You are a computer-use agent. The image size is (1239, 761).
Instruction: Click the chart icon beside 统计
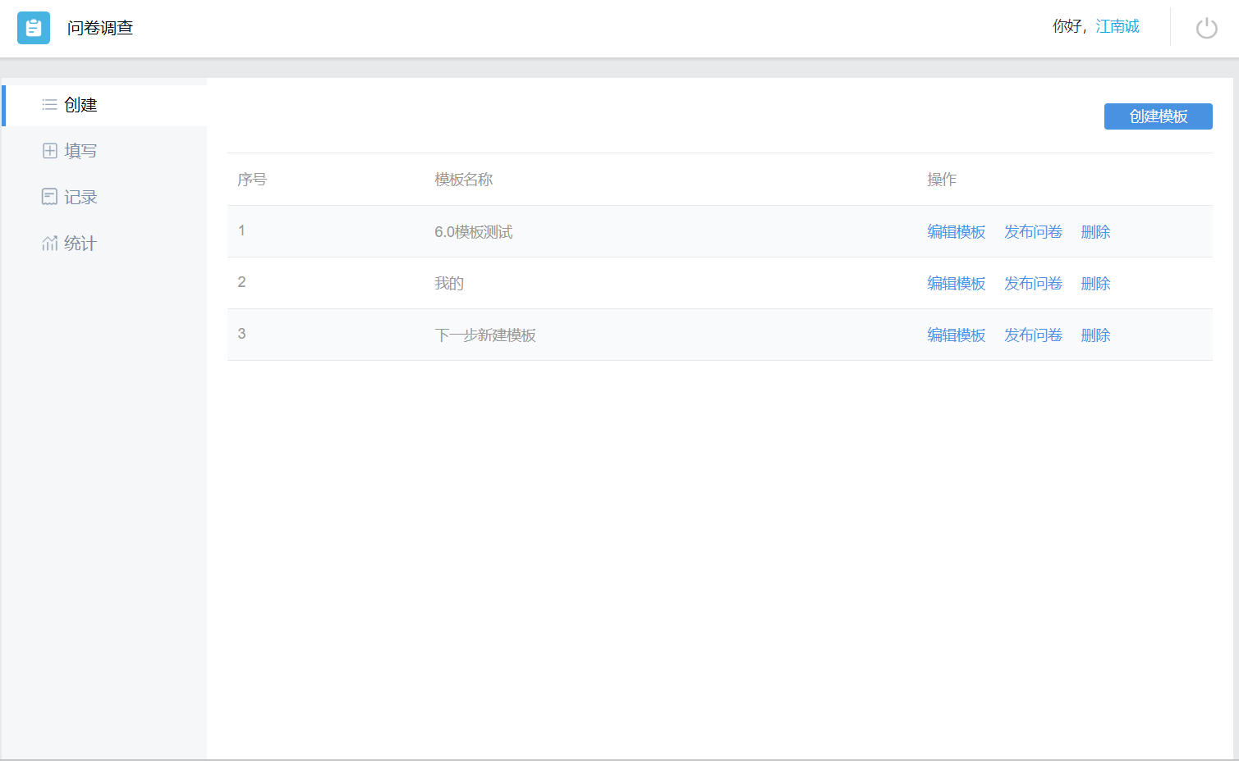(x=49, y=244)
